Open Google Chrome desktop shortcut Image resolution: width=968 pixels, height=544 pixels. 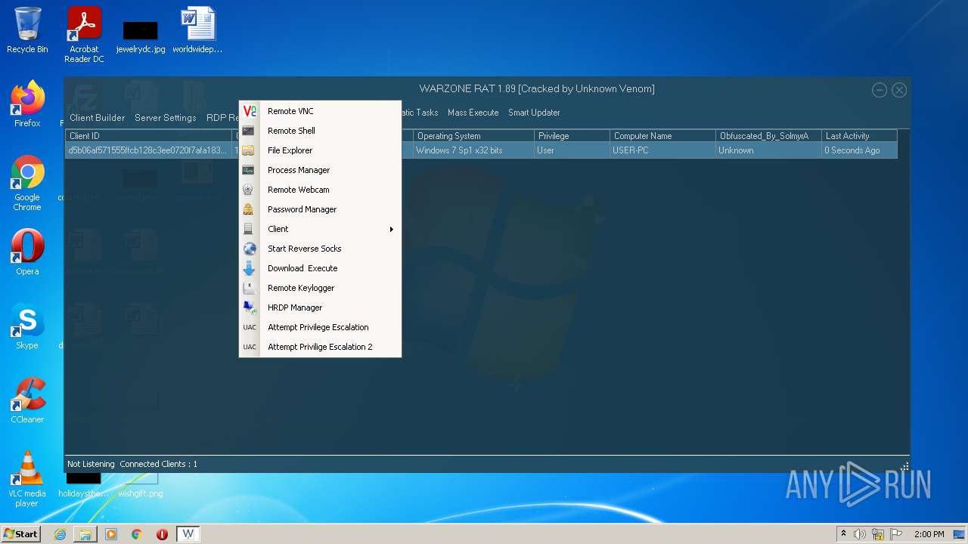click(27, 184)
